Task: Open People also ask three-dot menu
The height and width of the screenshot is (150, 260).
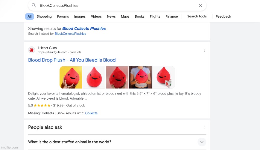Action: (205, 127)
